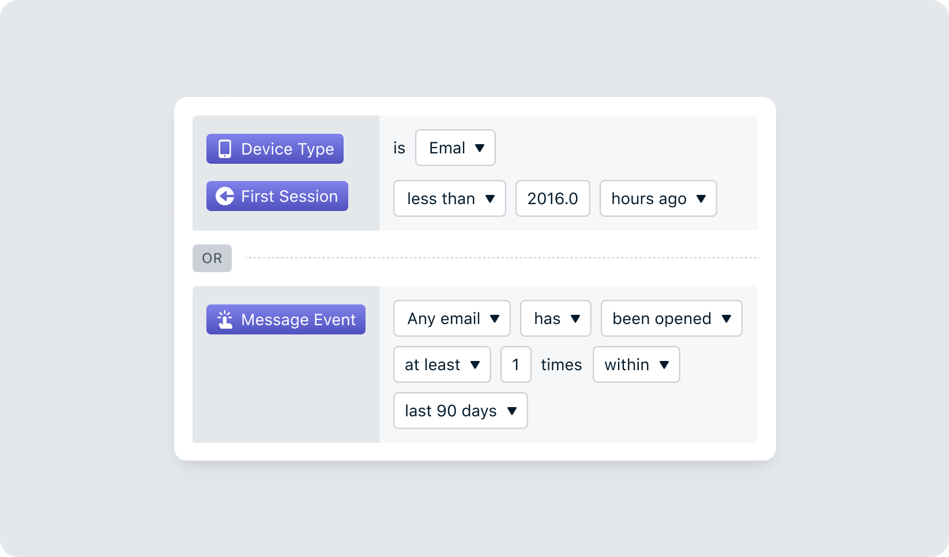Click the 2016.0 hours input field
Viewport: 949px width, 557px height.
(x=552, y=198)
